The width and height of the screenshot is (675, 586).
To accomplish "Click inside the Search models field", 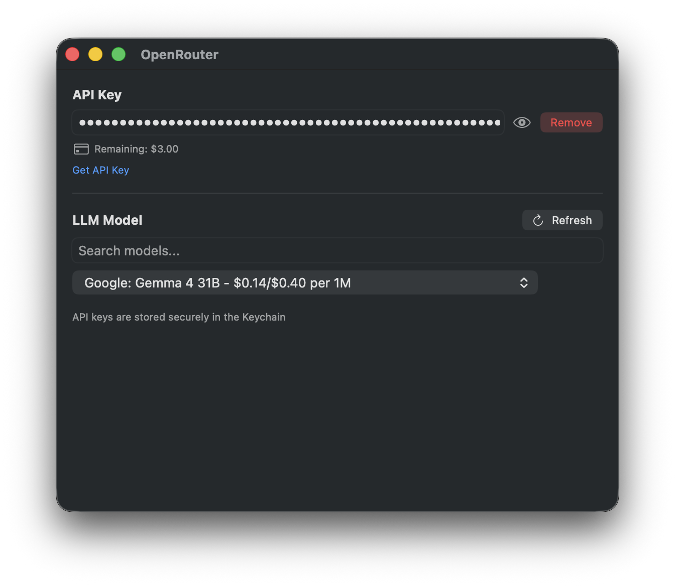I will click(x=338, y=250).
